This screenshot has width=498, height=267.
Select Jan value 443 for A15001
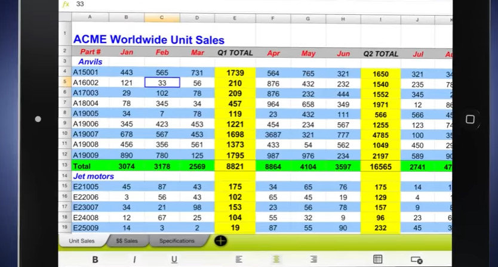point(127,73)
